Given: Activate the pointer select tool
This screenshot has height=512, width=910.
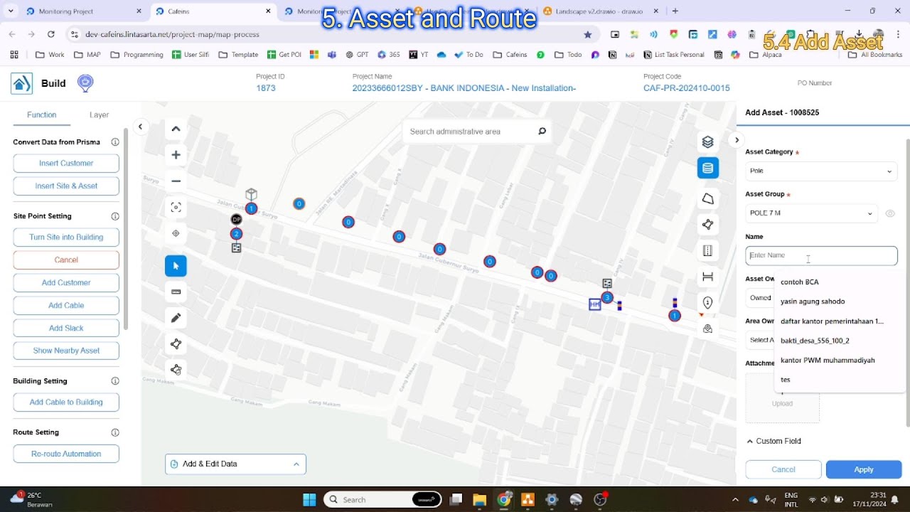Looking at the screenshot, I should coord(176,266).
